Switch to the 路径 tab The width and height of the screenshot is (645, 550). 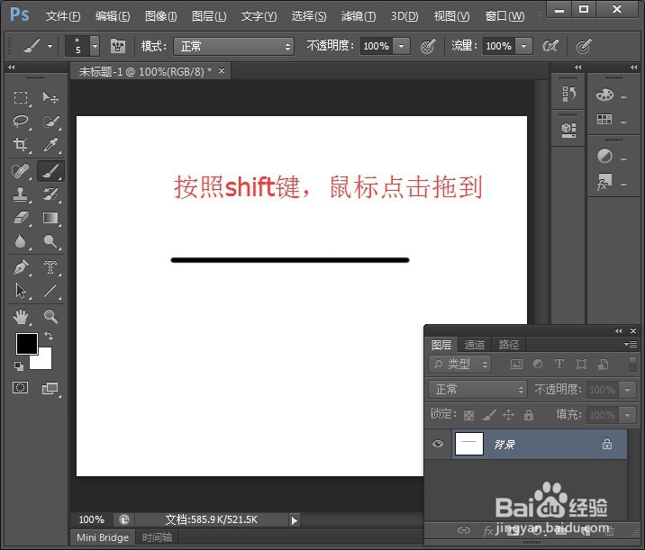tap(509, 344)
